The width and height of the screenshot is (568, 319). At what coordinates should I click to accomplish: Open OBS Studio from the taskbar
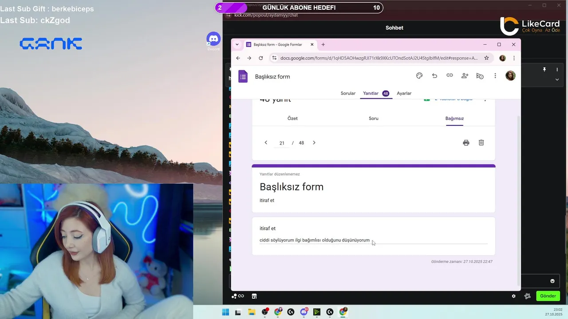pyautogui.click(x=265, y=312)
